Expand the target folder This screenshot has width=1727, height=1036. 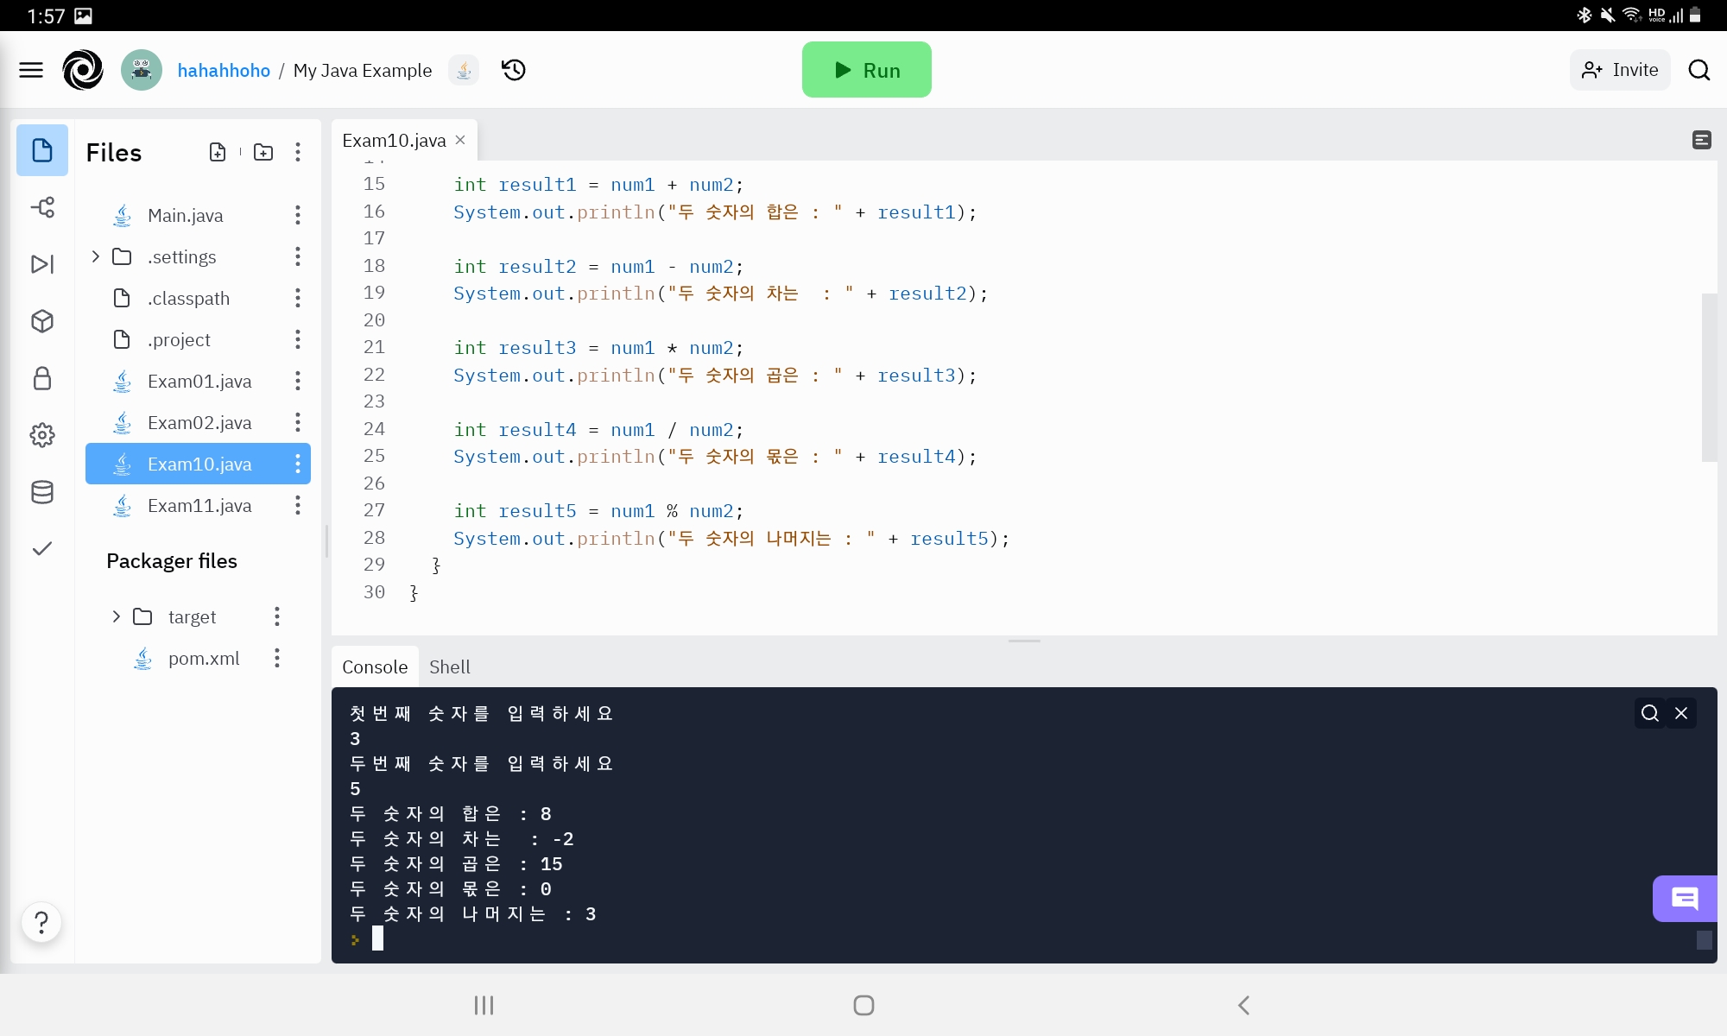coord(117,616)
